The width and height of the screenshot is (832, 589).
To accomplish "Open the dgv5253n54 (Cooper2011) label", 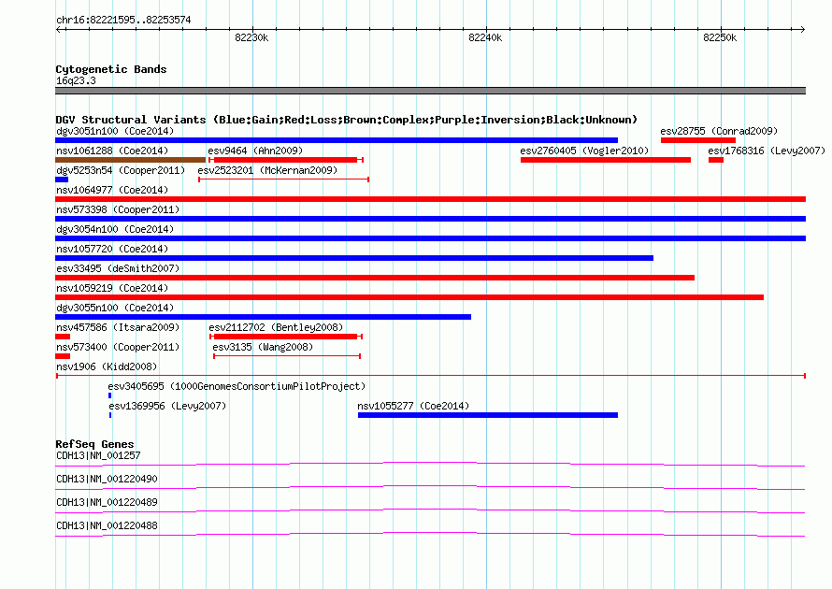I will click(121, 170).
